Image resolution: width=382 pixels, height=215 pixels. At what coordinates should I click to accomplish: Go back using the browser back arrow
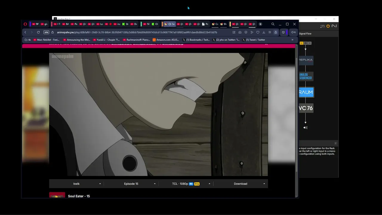pyautogui.click(x=25, y=32)
